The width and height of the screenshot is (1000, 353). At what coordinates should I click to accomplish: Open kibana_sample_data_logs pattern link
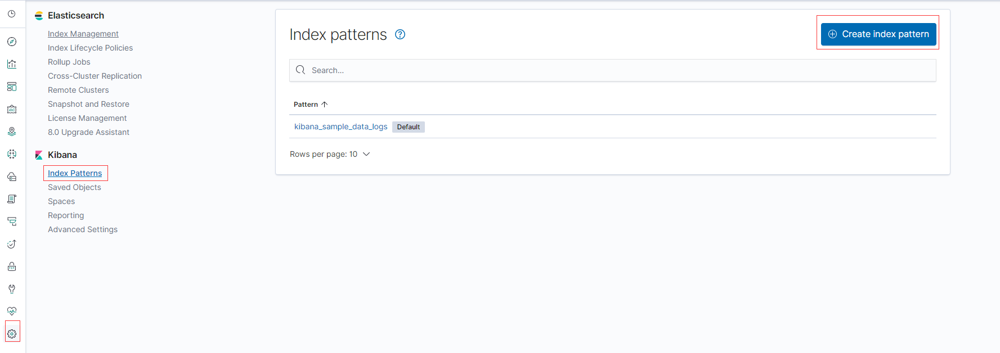(x=341, y=126)
